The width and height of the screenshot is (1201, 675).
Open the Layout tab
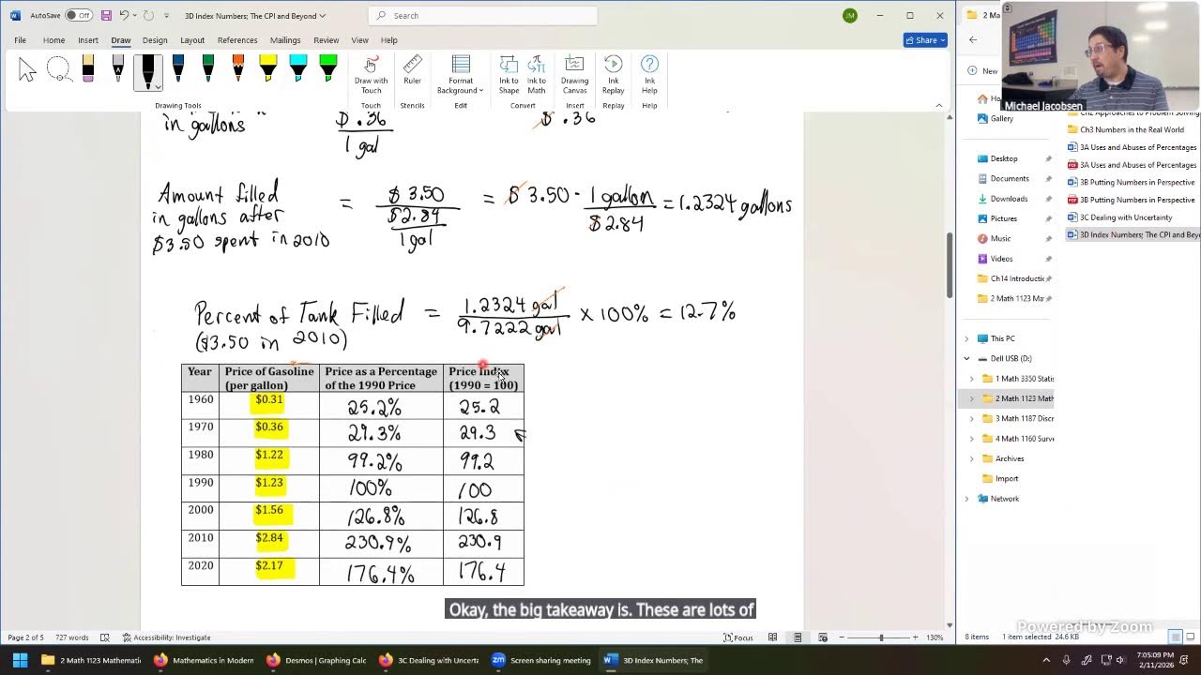tap(192, 40)
